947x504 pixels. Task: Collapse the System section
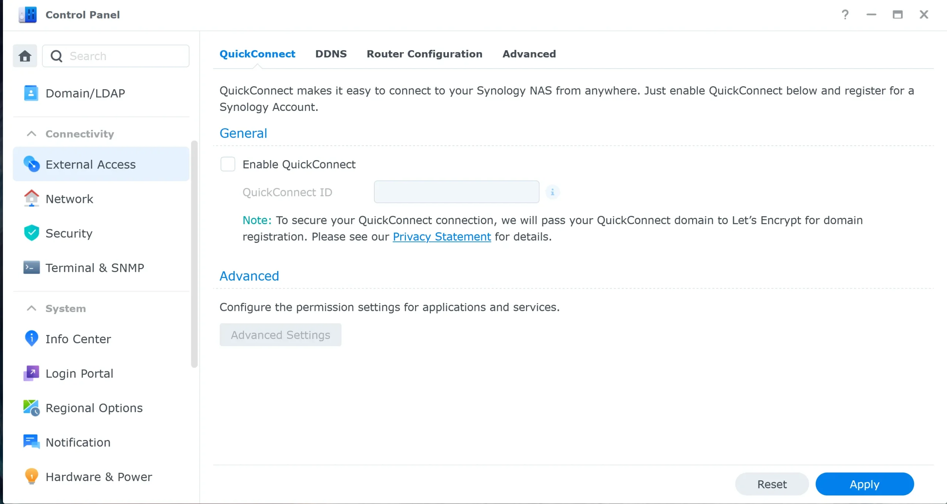coord(31,308)
